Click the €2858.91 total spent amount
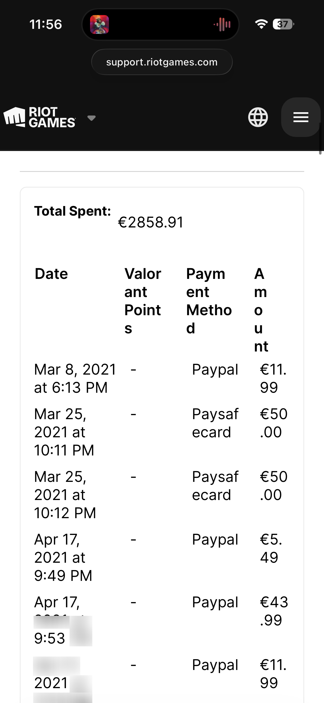 coord(151,222)
